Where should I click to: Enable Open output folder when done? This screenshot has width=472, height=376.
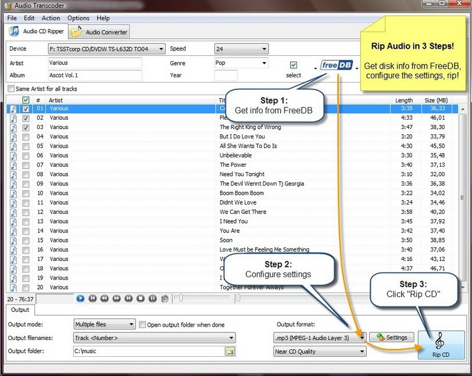(x=142, y=324)
